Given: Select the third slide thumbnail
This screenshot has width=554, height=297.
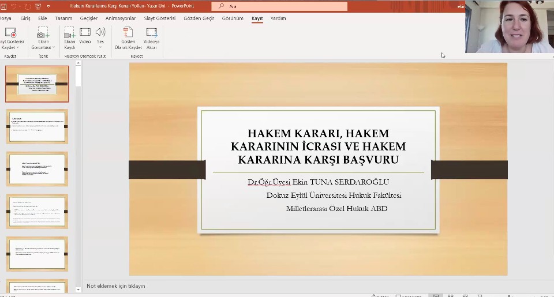Looking at the screenshot, I should tap(37, 169).
